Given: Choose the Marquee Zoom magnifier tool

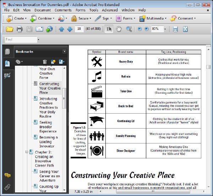Looking at the screenshot, I should [x=129, y=29].
